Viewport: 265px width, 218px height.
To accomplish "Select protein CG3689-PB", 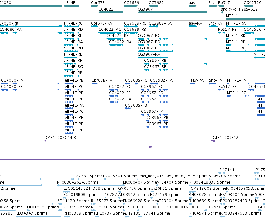I will 128,108.
